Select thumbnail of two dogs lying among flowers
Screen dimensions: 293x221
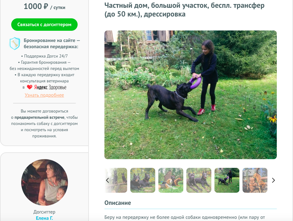(x=142, y=180)
